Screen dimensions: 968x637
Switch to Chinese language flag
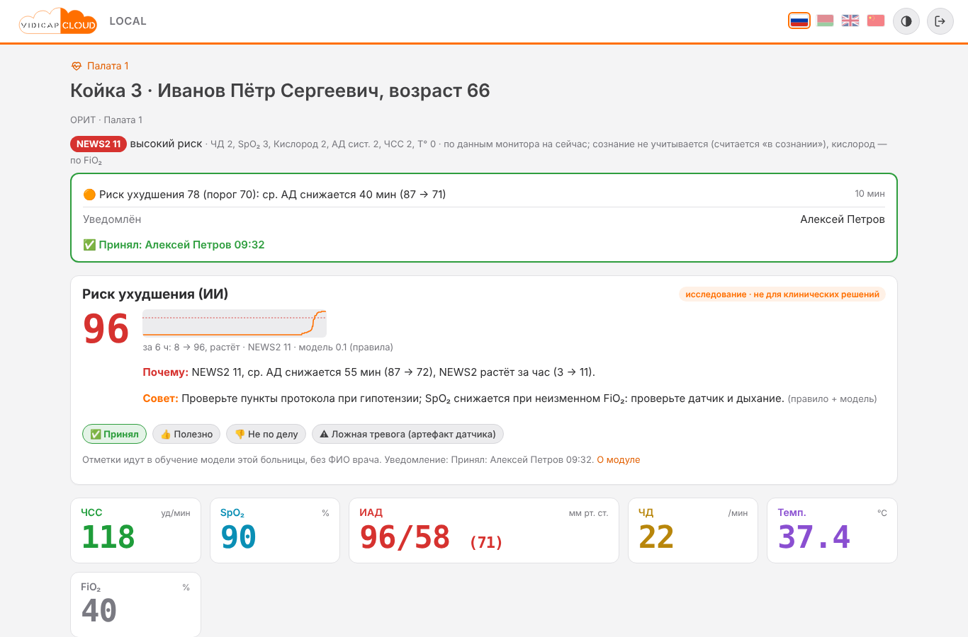(876, 21)
